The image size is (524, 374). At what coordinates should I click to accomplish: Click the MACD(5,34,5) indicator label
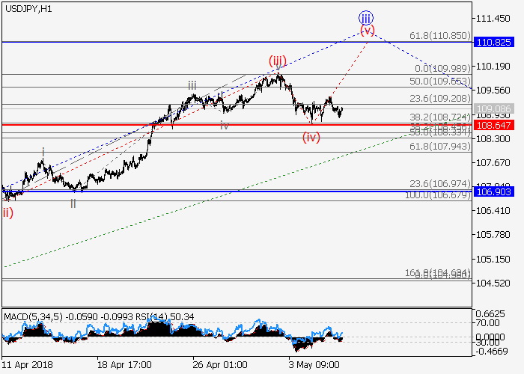click(x=30, y=317)
